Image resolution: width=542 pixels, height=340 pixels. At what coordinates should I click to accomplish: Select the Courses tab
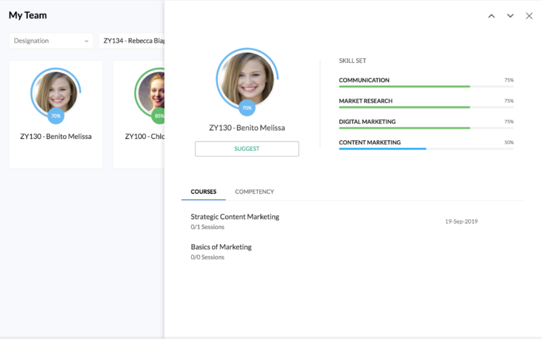point(203,192)
